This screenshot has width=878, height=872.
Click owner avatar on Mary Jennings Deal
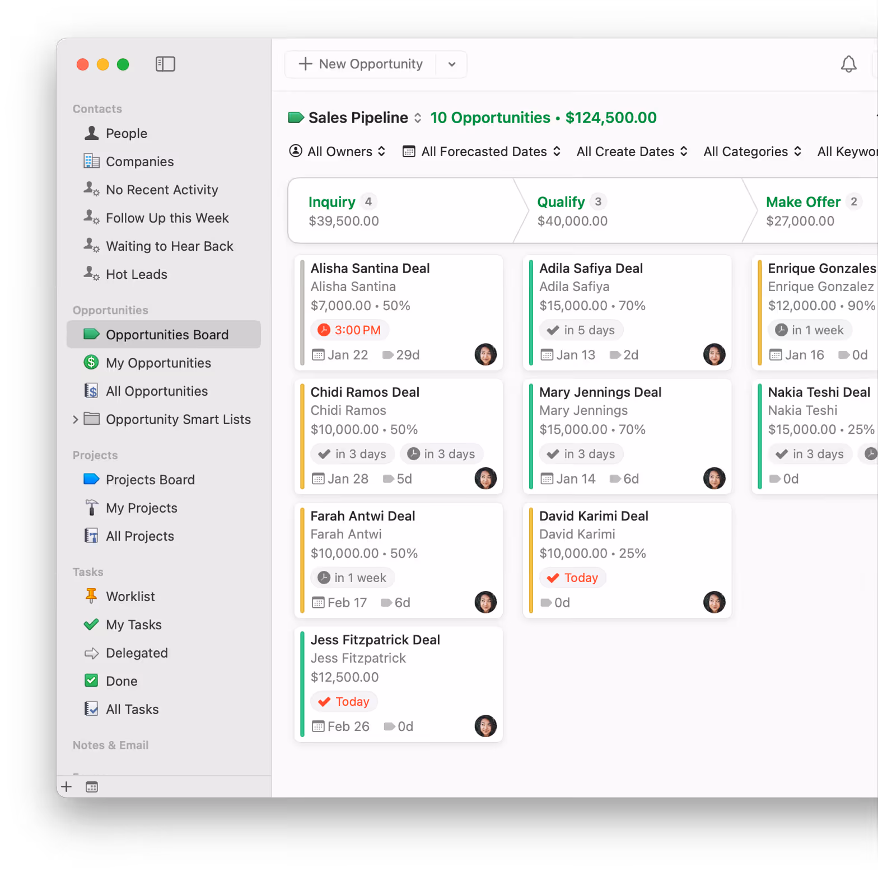point(714,478)
